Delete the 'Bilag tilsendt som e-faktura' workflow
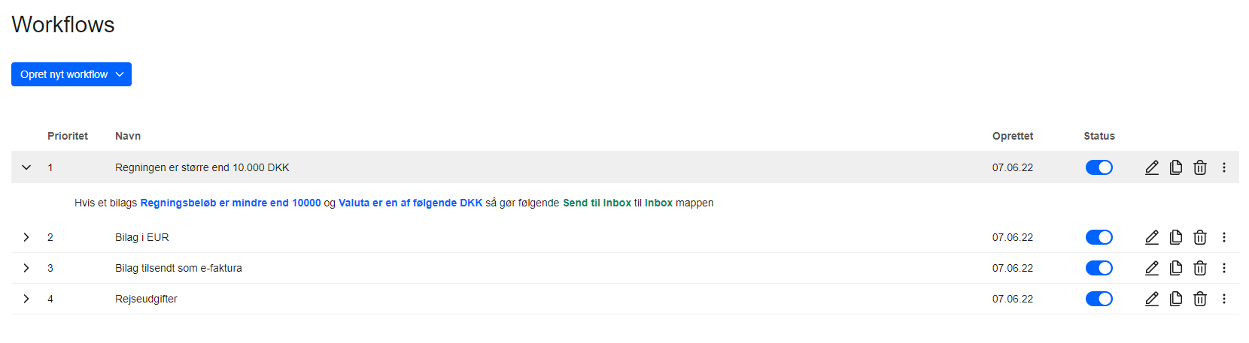The image size is (1249, 343). [1200, 268]
